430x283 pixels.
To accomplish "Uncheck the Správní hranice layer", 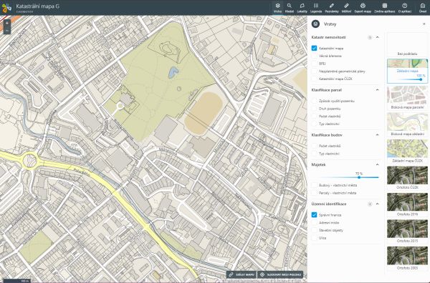I will tap(315, 215).
